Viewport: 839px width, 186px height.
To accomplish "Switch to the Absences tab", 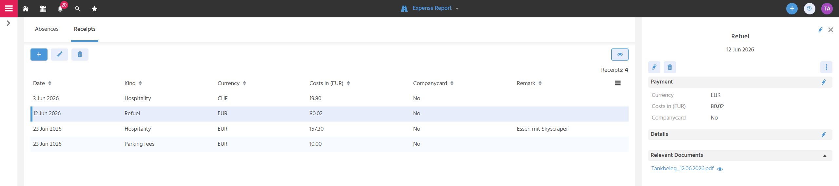I will tap(47, 29).
